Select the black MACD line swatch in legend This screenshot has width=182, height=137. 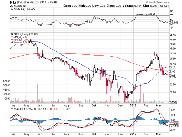12,109
